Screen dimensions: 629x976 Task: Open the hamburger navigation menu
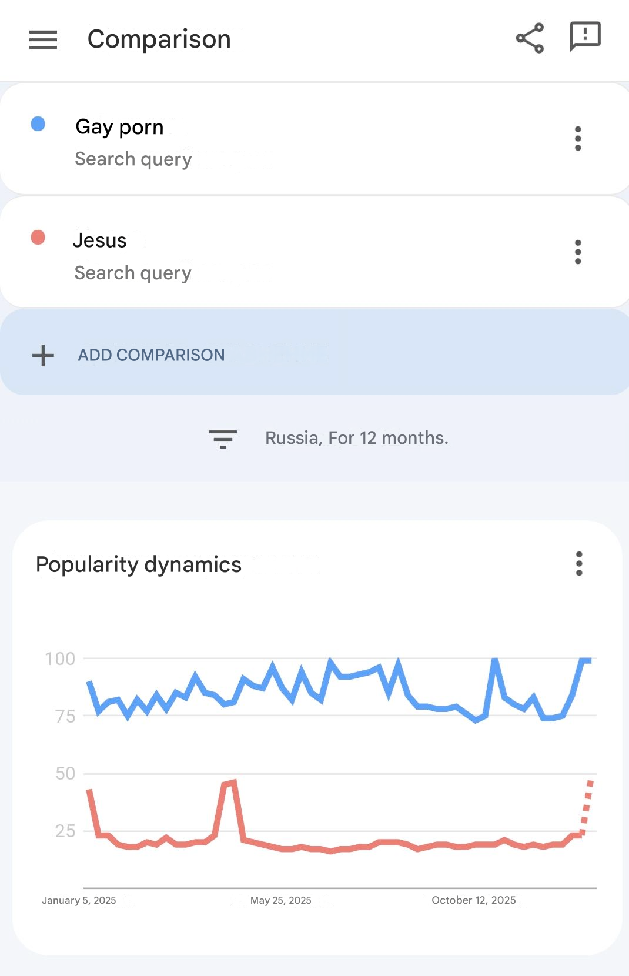(43, 39)
